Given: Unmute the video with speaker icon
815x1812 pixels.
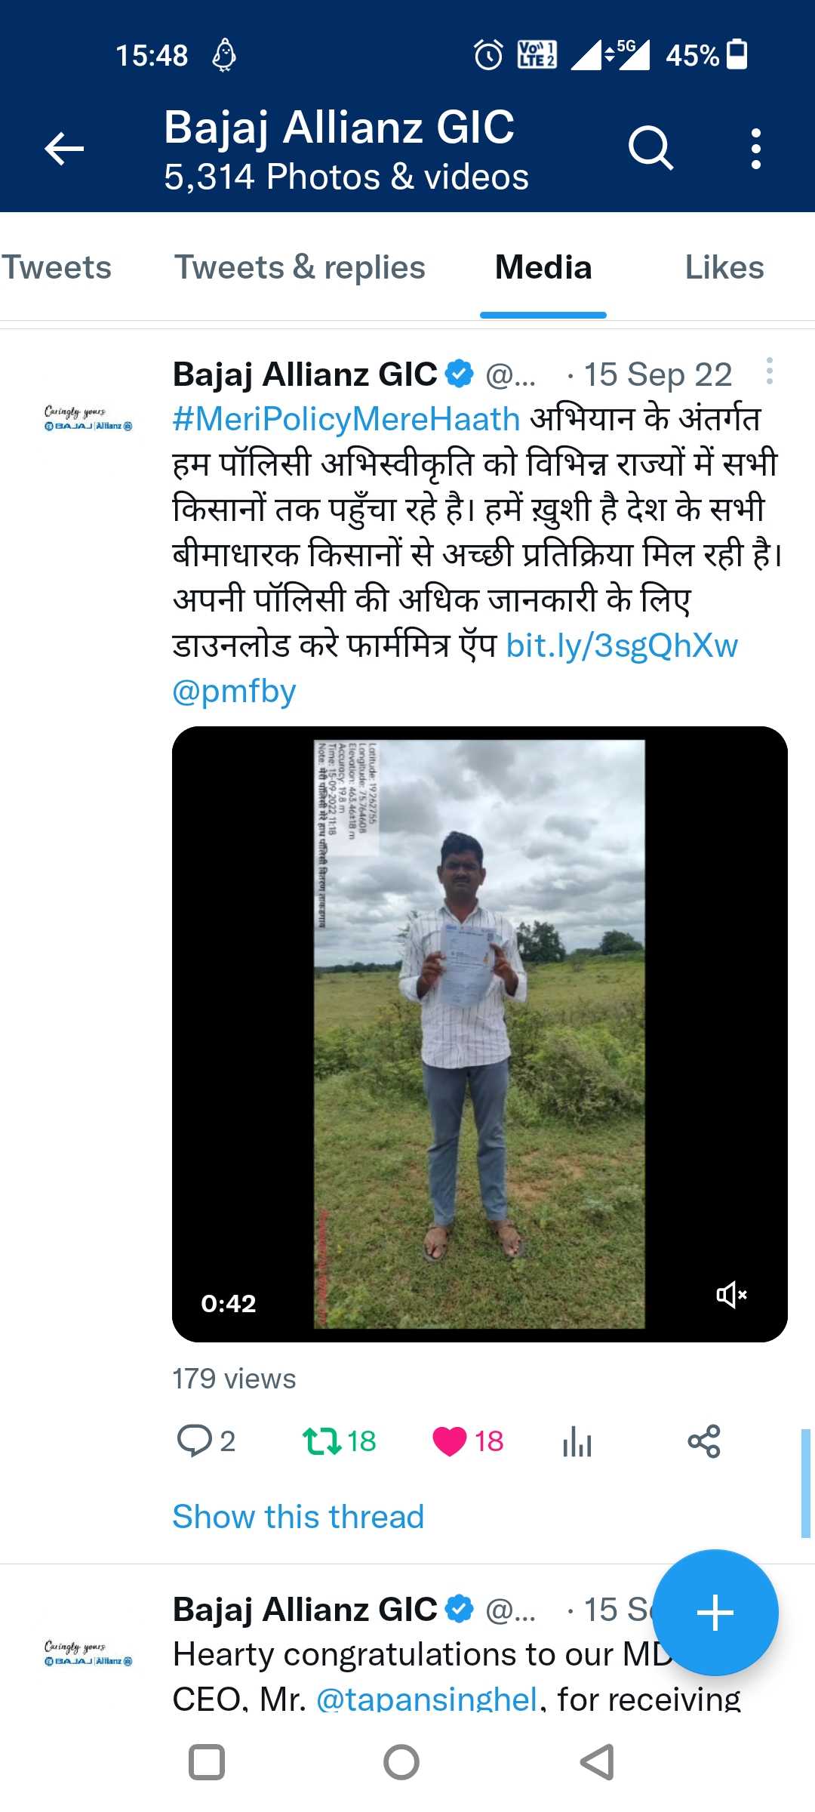Looking at the screenshot, I should click(x=730, y=1295).
